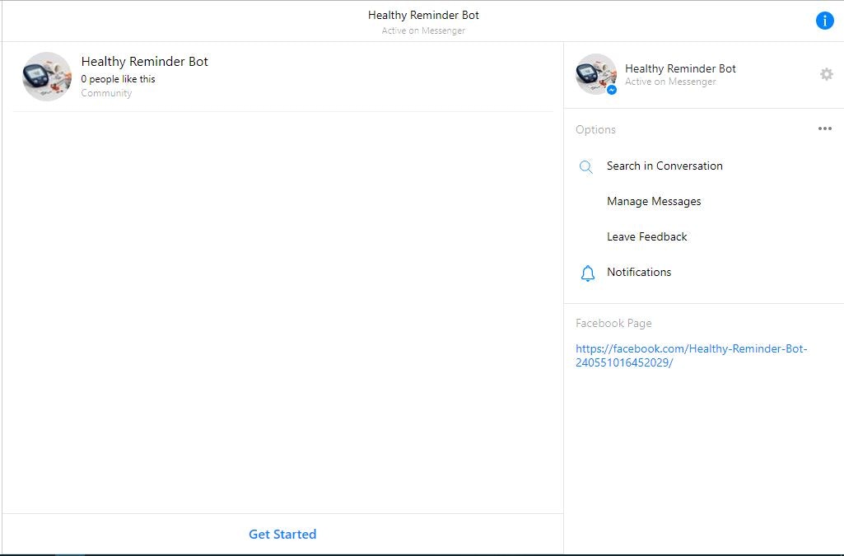This screenshot has width=844, height=556.
Task: Select Search in Conversation option
Action: pos(664,166)
